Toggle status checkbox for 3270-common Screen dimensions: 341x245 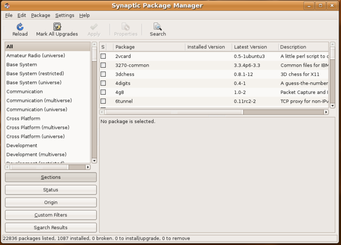pyautogui.click(x=103, y=65)
